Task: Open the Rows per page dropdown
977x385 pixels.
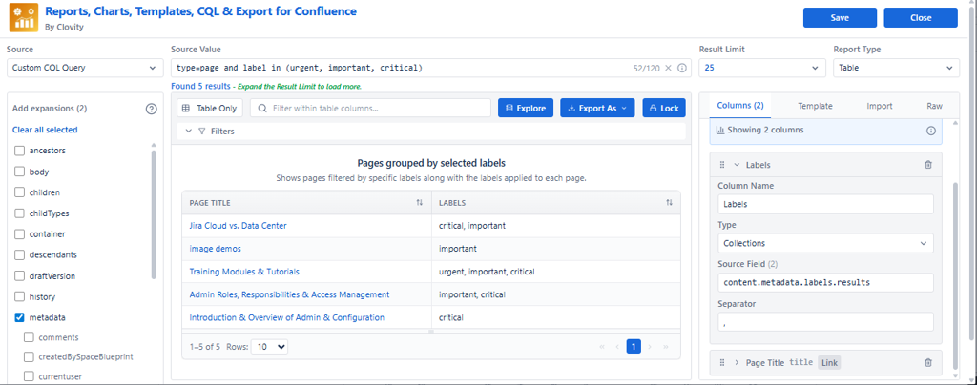Action: pos(269,347)
